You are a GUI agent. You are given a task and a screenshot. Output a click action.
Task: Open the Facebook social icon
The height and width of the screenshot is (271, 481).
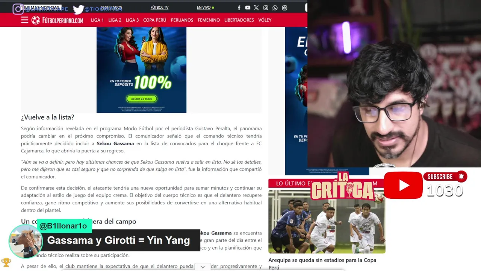(239, 8)
